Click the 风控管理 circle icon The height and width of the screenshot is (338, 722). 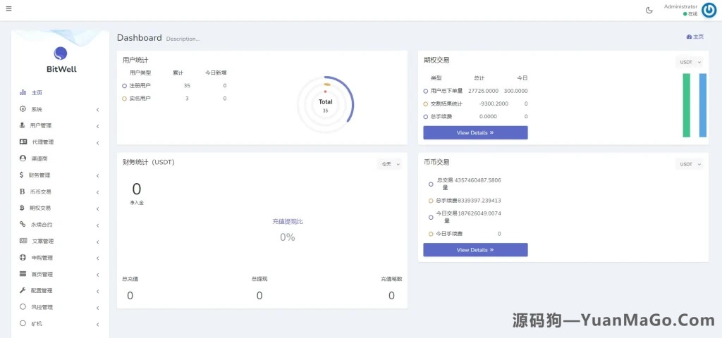point(23,307)
